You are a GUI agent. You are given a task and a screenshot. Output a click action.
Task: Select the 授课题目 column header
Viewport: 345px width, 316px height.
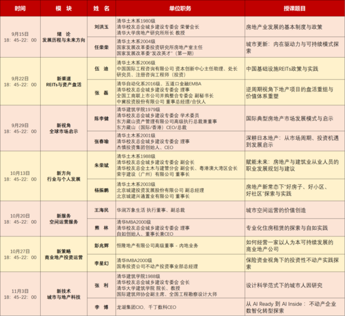[x=295, y=8]
